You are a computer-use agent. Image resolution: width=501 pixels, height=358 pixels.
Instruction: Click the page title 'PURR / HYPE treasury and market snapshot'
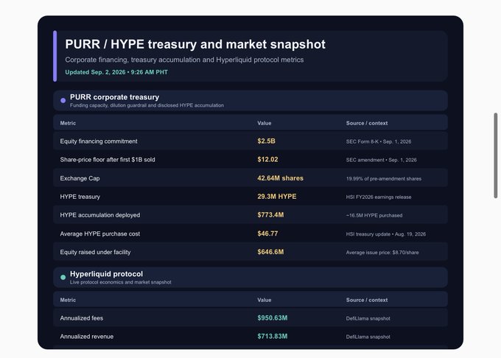pos(195,44)
